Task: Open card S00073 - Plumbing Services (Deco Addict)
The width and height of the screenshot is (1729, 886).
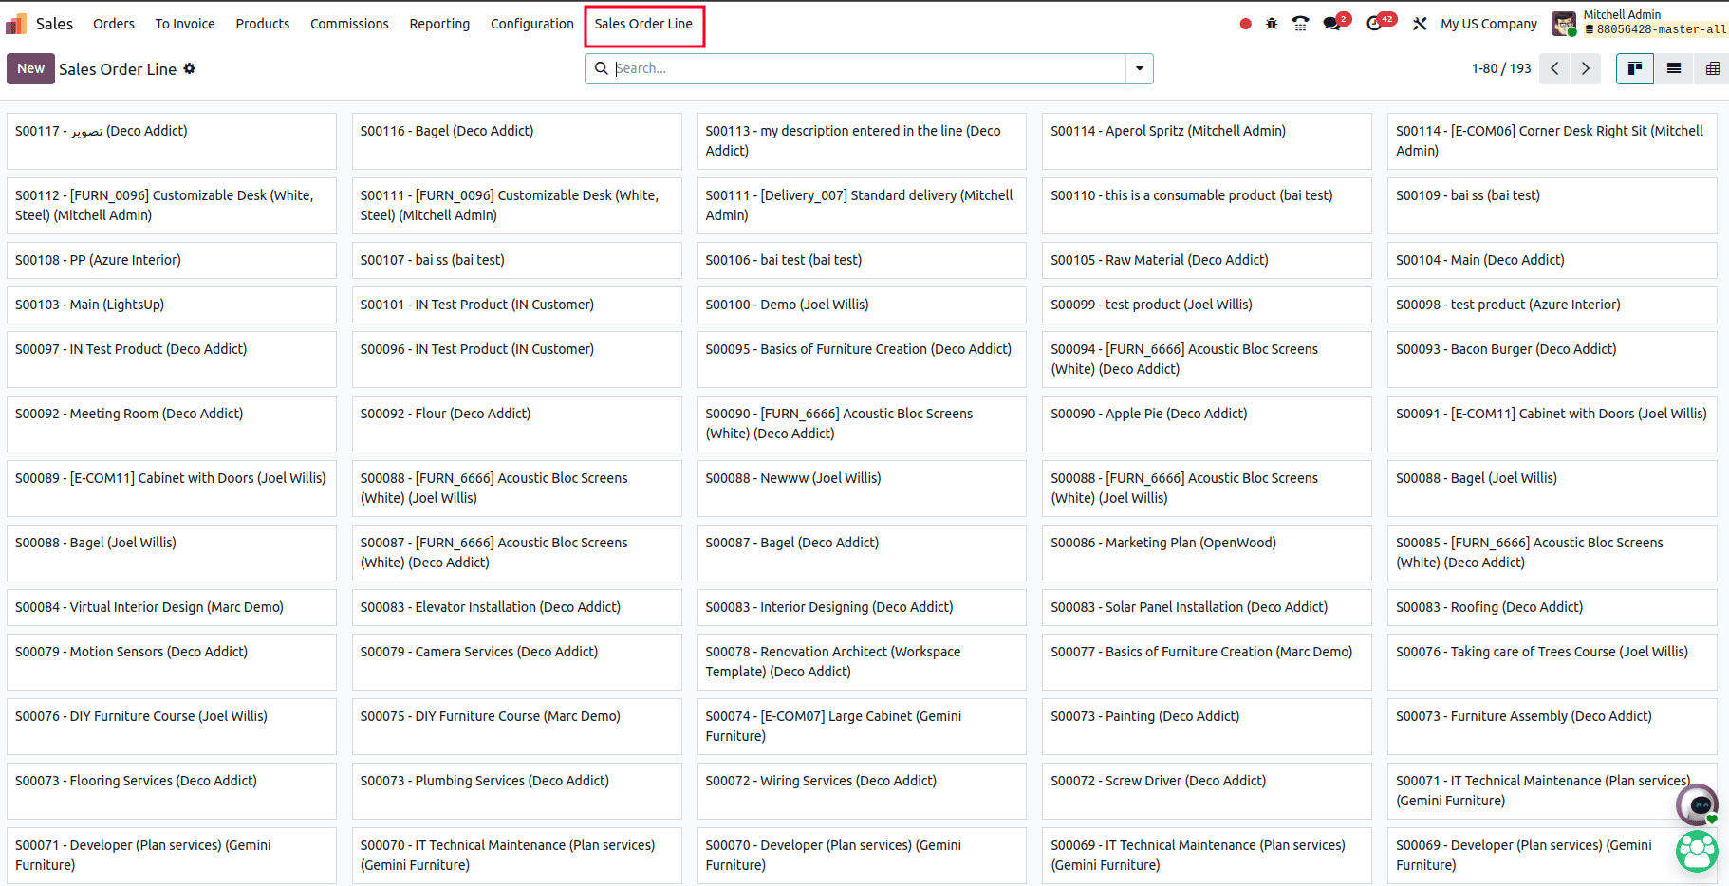Action: (x=516, y=791)
